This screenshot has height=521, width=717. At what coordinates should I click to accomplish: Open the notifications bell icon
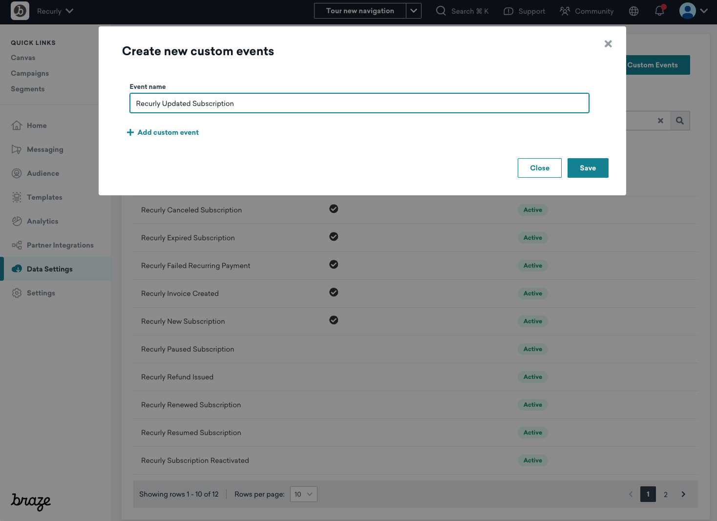tap(660, 10)
